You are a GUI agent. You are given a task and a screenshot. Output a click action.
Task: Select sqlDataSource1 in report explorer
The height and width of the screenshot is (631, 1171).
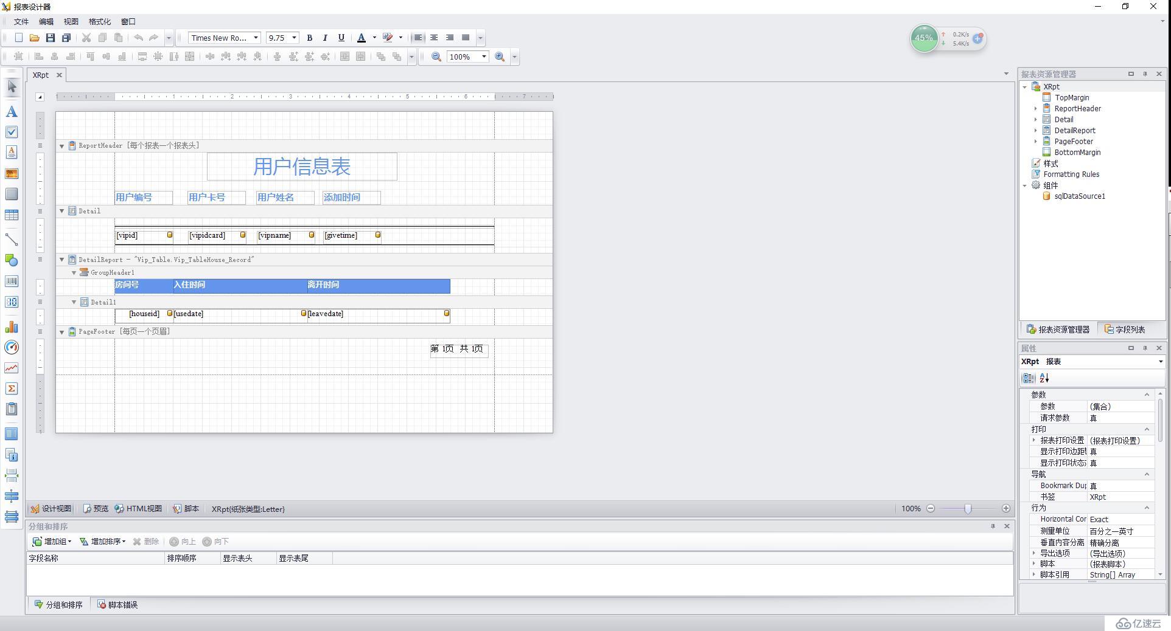(x=1079, y=196)
